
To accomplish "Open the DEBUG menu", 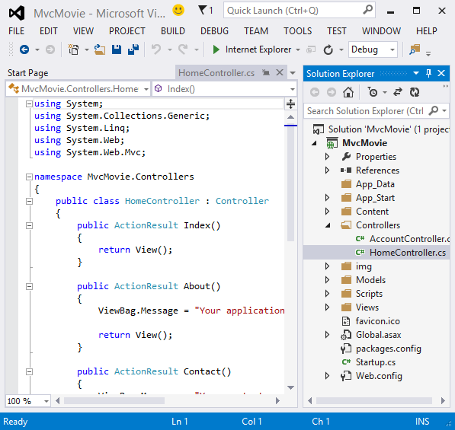I will point(214,31).
